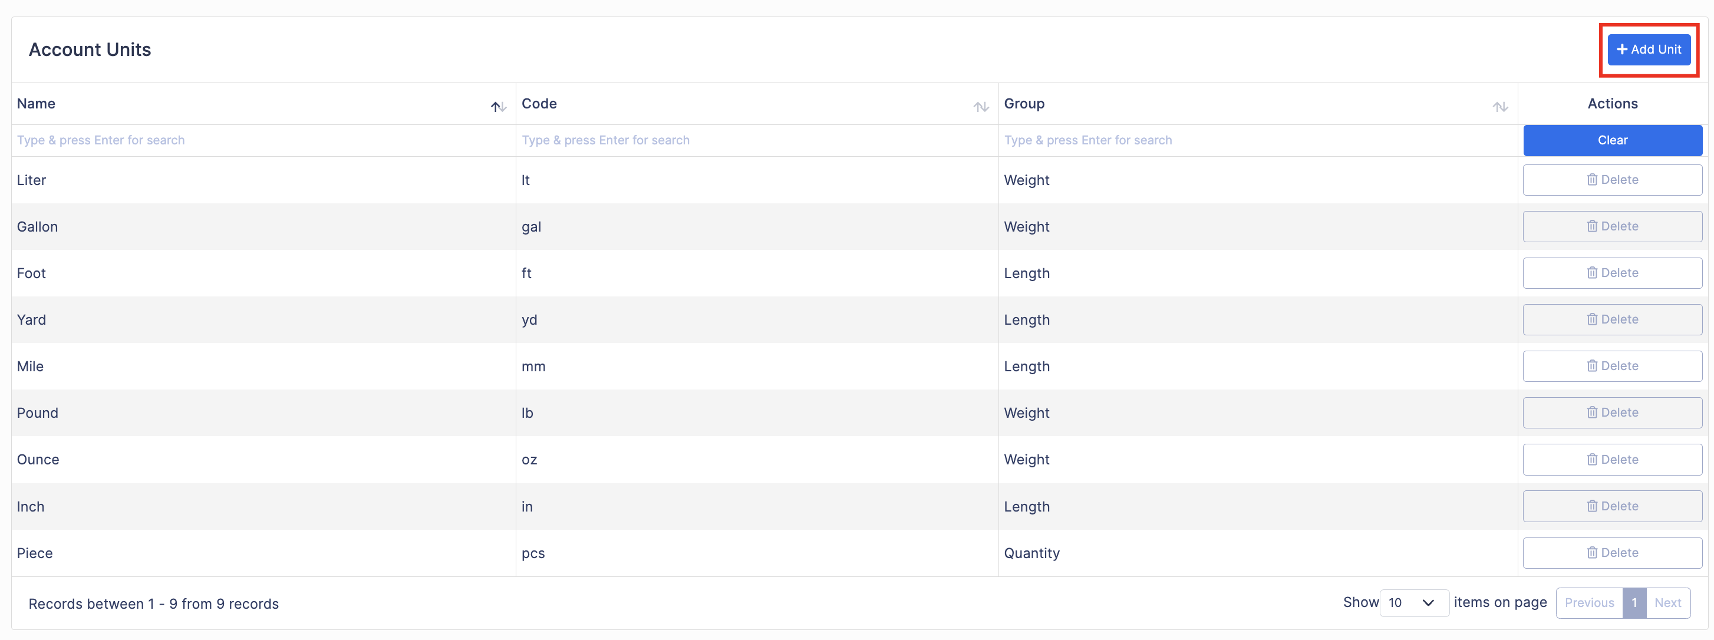Image resolution: width=1714 pixels, height=640 pixels.
Task: Click the Weight group in Pound row
Action: pyautogui.click(x=1258, y=413)
